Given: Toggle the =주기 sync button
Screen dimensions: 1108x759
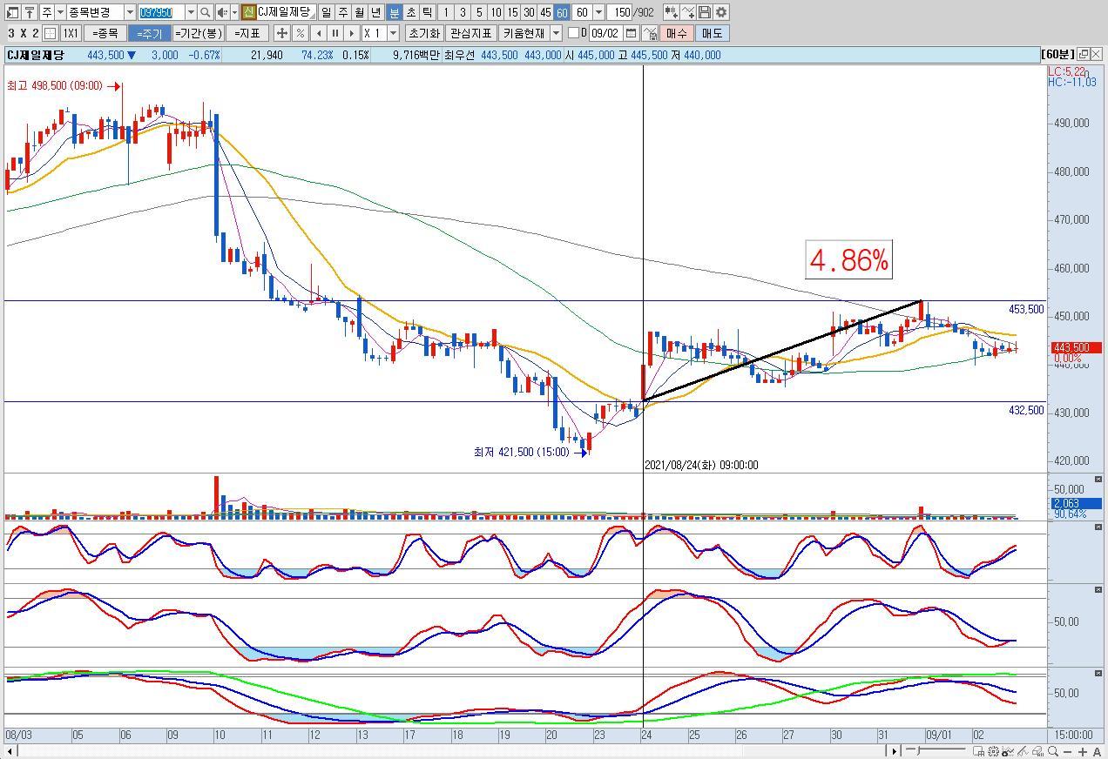Looking at the screenshot, I should pyautogui.click(x=149, y=33).
